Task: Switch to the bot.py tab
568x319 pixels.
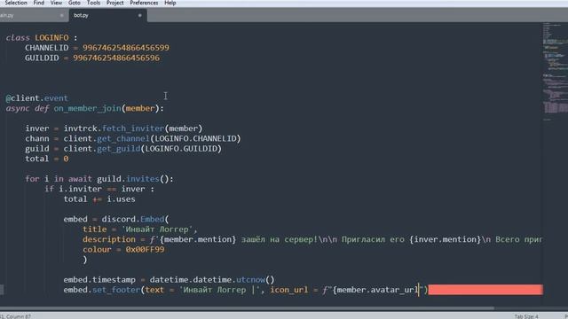Action: coord(107,16)
